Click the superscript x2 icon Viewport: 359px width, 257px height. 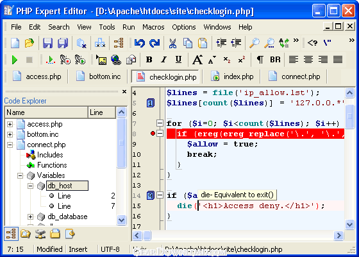coord(242,59)
